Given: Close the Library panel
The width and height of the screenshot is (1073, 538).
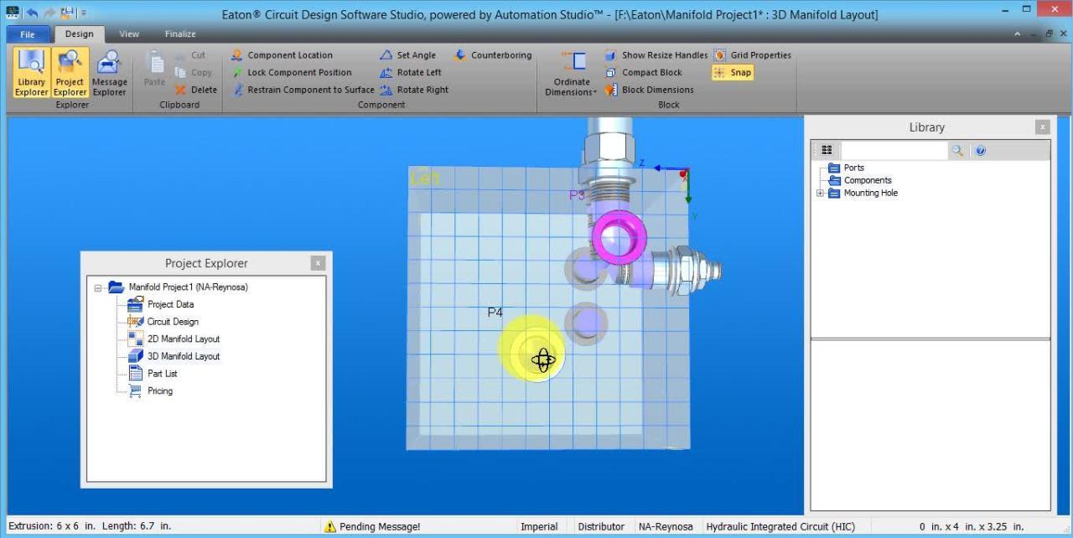Looking at the screenshot, I should [x=1042, y=127].
